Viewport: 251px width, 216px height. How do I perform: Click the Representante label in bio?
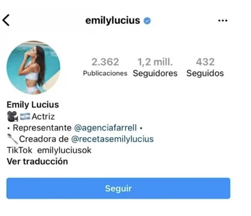click(x=42, y=128)
